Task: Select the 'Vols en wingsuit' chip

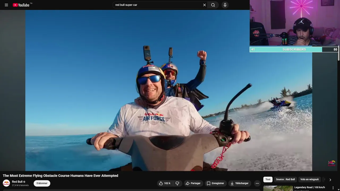Action: [x=309, y=179]
